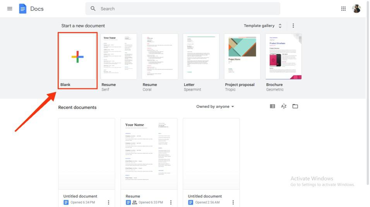Switch to list view layout
This screenshot has width=370, height=207.
pos(272,106)
